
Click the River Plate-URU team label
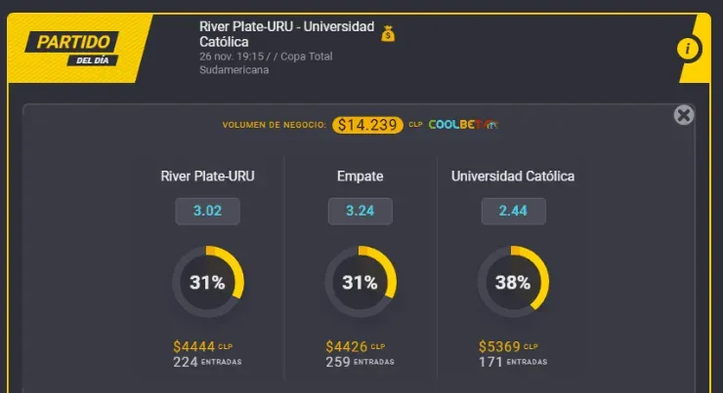click(207, 177)
